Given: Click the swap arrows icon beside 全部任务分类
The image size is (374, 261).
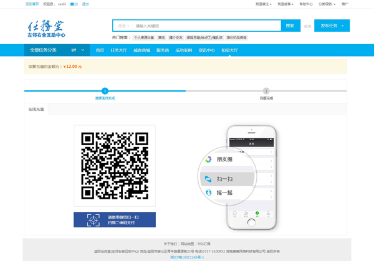Looking at the screenshot, I should pyautogui.click(x=74, y=50).
